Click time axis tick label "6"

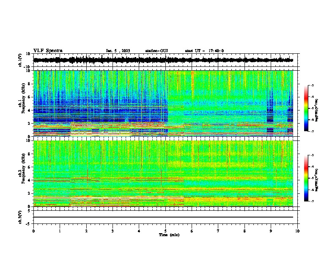[192, 231]
